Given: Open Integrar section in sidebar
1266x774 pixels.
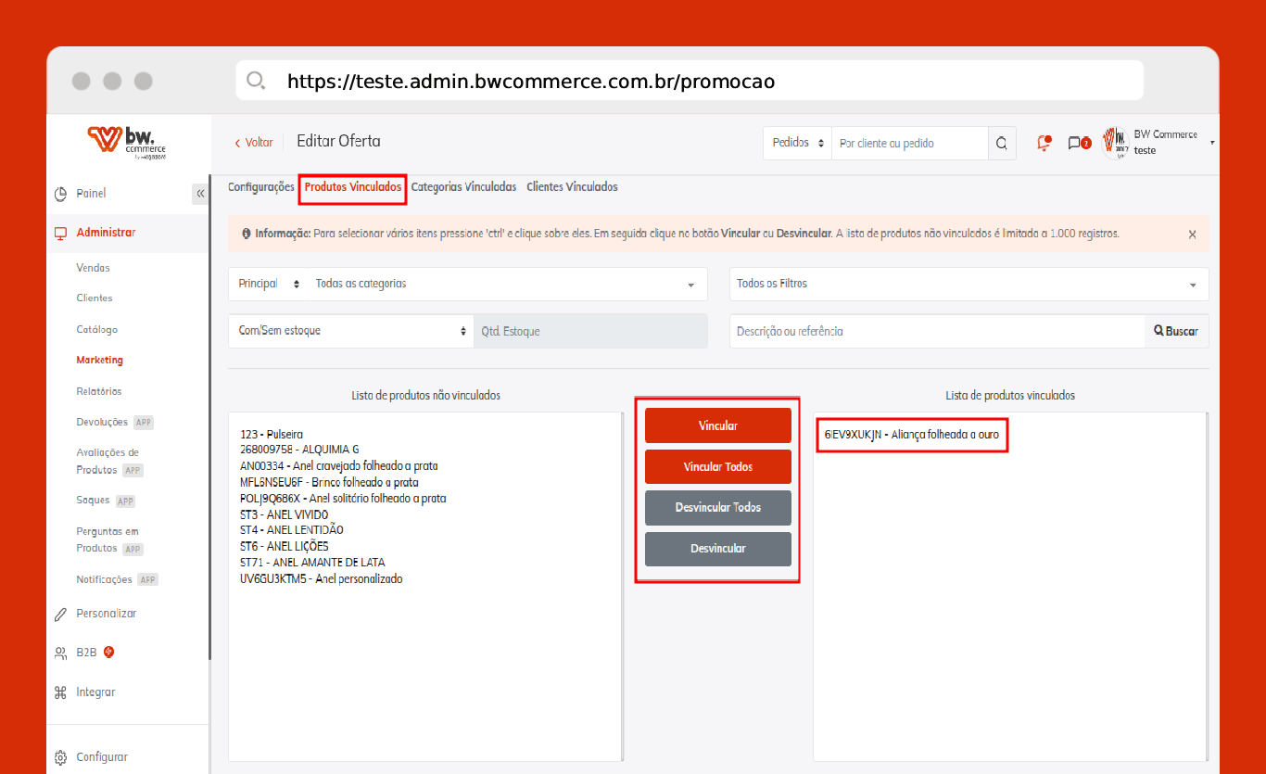Looking at the screenshot, I should (95, 692).
